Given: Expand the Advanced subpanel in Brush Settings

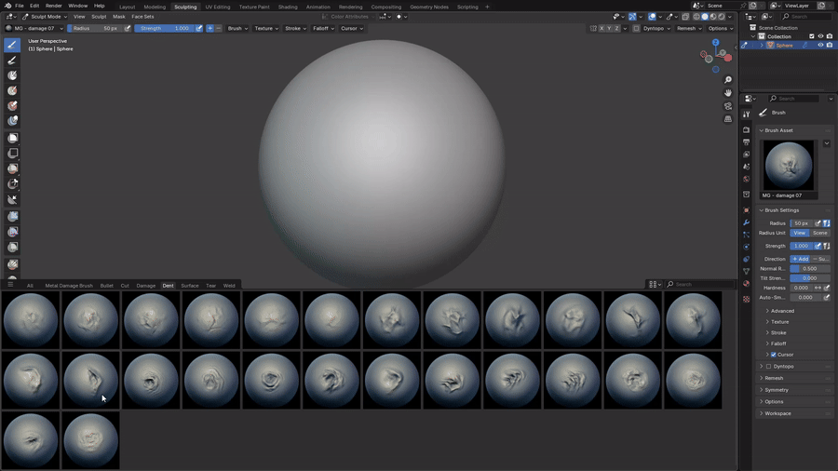Looking at the screenshot, I should click(x=782, y=311).
